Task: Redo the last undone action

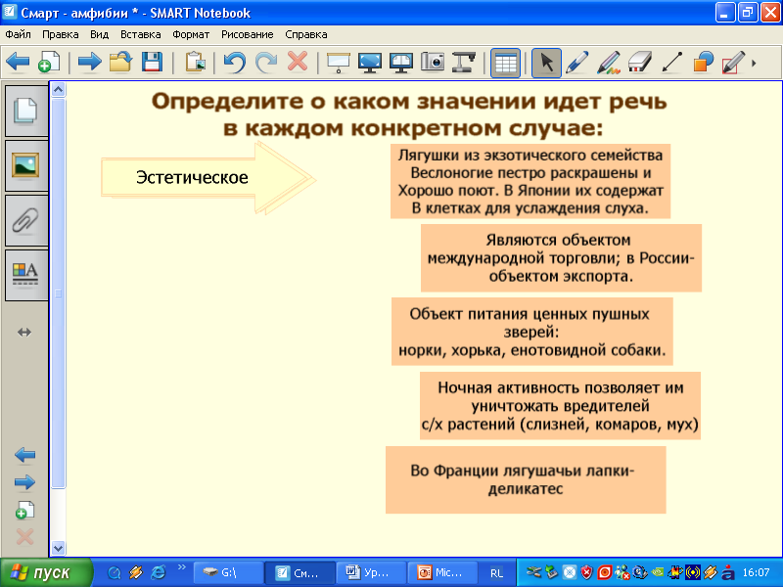Action: 266,63
